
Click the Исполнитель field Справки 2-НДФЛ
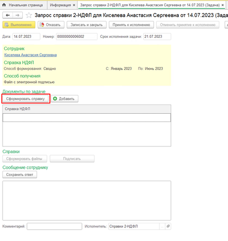(134, 226)
